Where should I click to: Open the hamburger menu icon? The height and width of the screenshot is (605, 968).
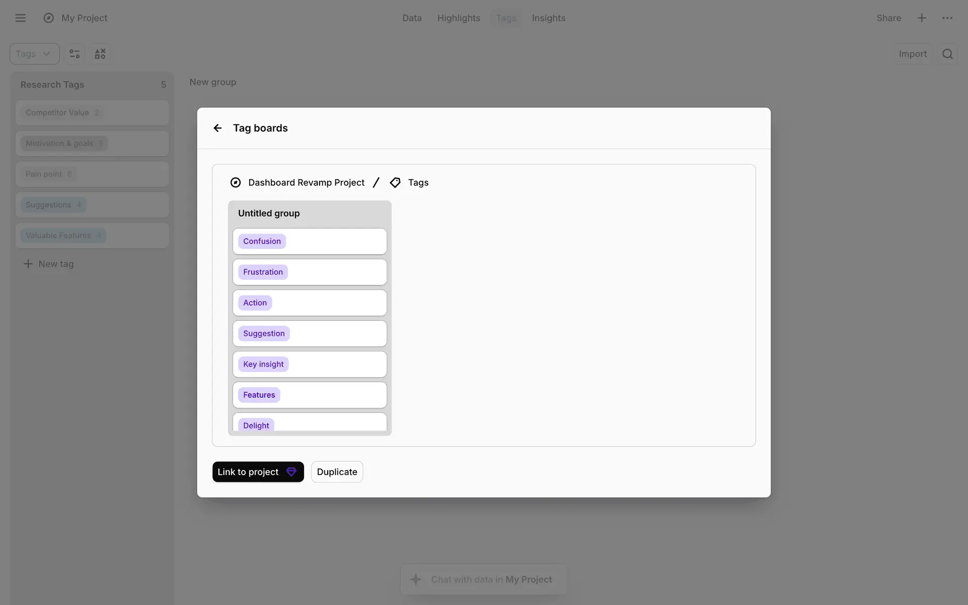[20, 18]
